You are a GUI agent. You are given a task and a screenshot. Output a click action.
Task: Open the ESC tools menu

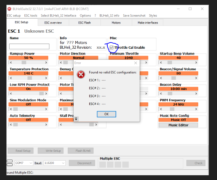[x=31, y=15]
